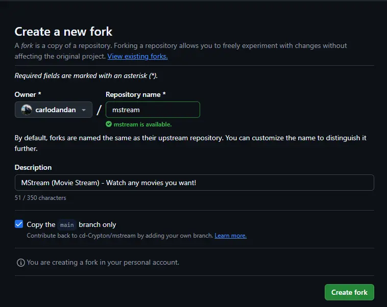This screenshot has width=387, height=307.
Task: Click the 'Contribute back to cd-Crypton/mstream' text
Action: tap(119, 236)
